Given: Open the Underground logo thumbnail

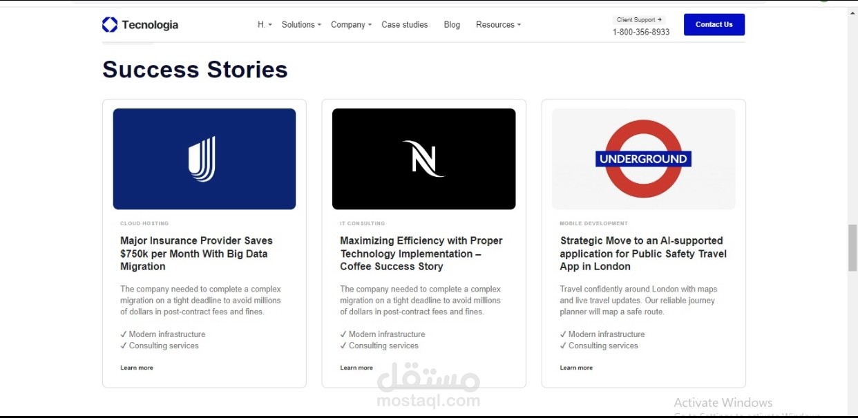Looking at the screenshot, I should pyautogui.click(x=643, y=159).
